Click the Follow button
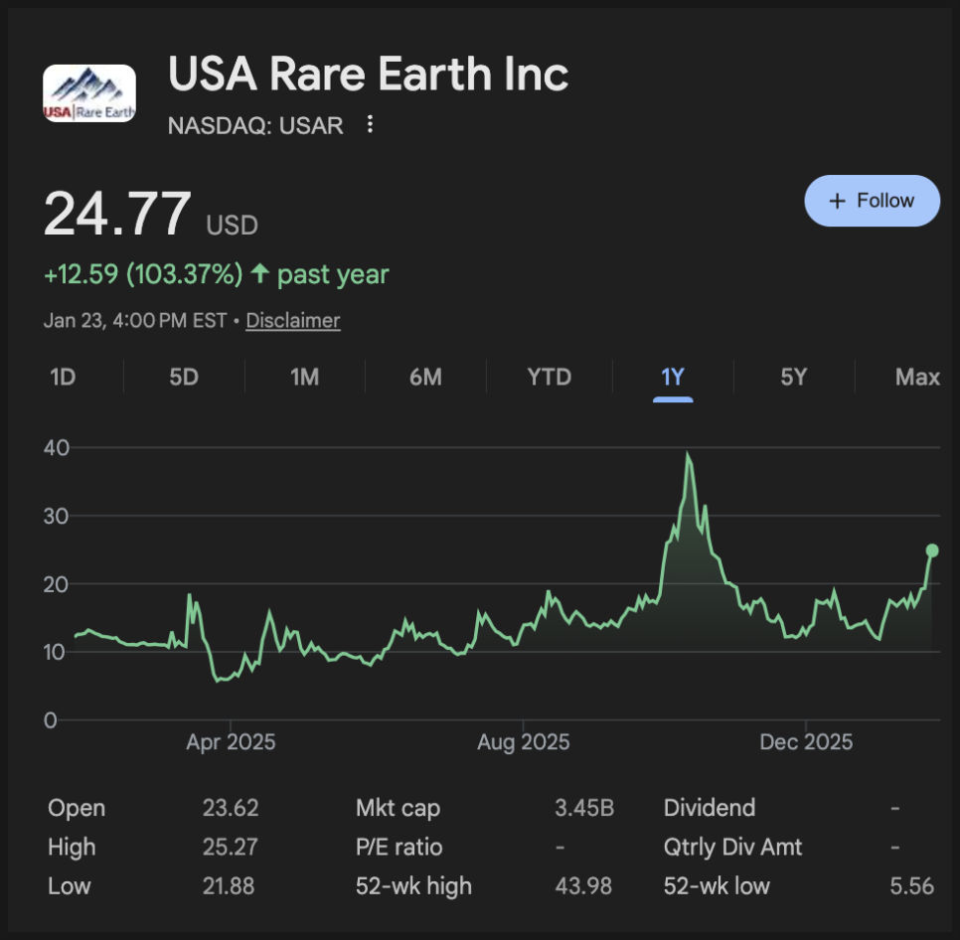This screenshot has height=940, width=960. pyautogui.click(x=872, y=201)
